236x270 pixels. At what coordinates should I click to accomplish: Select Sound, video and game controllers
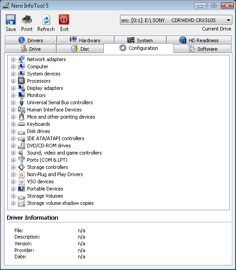tap(64, 153)
